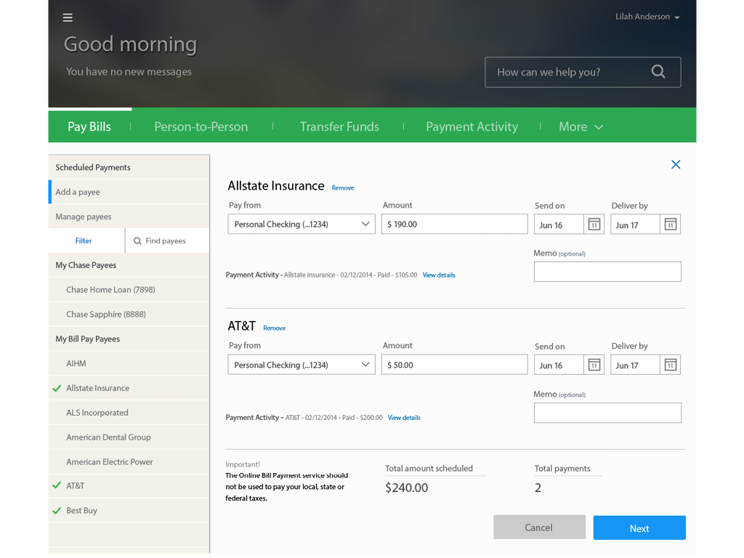Image resolution: width=744 pixels, height=558 pixels.
Task: Click the My Chase Payees heading
Action: click(x=86, y=265)
